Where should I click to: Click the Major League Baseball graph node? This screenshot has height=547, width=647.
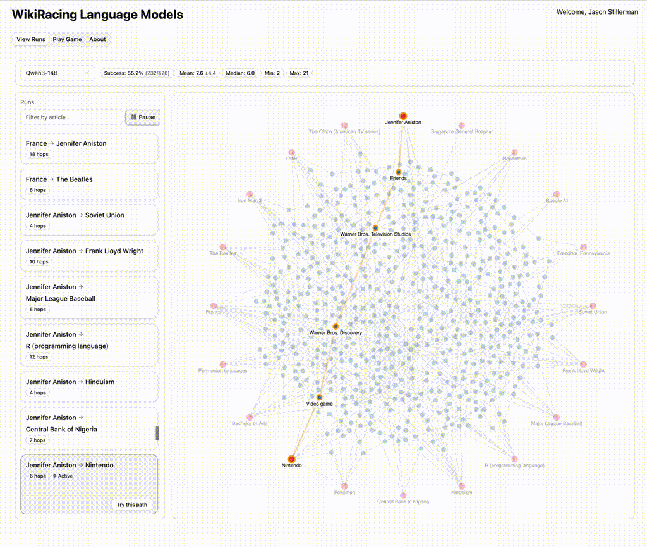click(x=557, y=417)
